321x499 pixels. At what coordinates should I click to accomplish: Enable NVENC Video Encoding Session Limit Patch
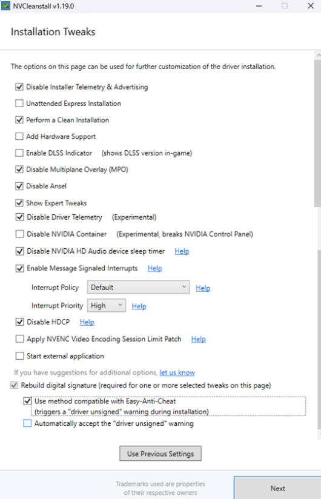pyautogui.click(x=20, y=339)
